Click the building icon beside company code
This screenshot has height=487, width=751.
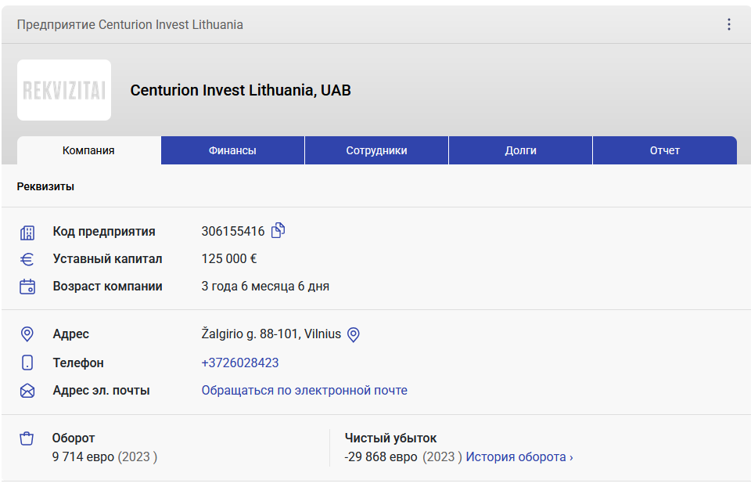click(x=27, y=232)
